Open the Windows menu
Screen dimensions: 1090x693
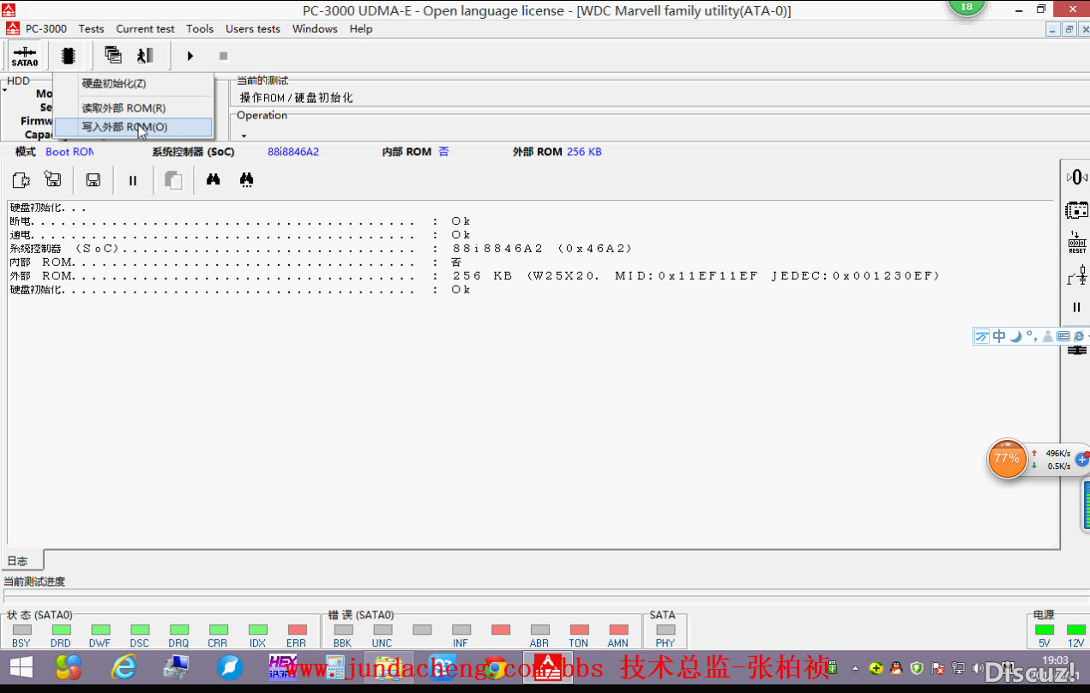point(315,28)
